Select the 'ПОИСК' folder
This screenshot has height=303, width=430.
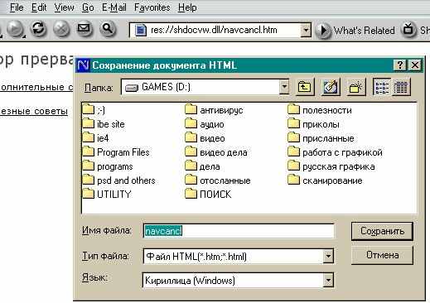[208, 195]
